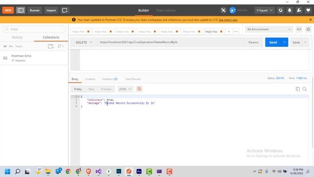The width and height of the screenshot is (314, 177).
Task: Open the Save options dropdown arrow
Action: [305, 42]
